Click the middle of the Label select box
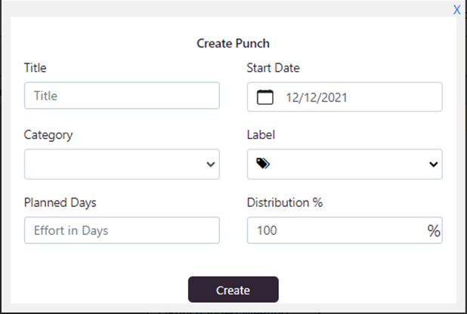This screenshot has width=467, height=314. [x=345, y=165]
